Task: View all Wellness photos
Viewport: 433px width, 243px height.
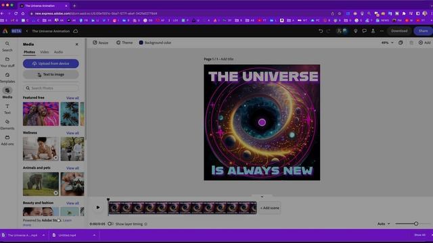Action: click(x=72, y=133)
